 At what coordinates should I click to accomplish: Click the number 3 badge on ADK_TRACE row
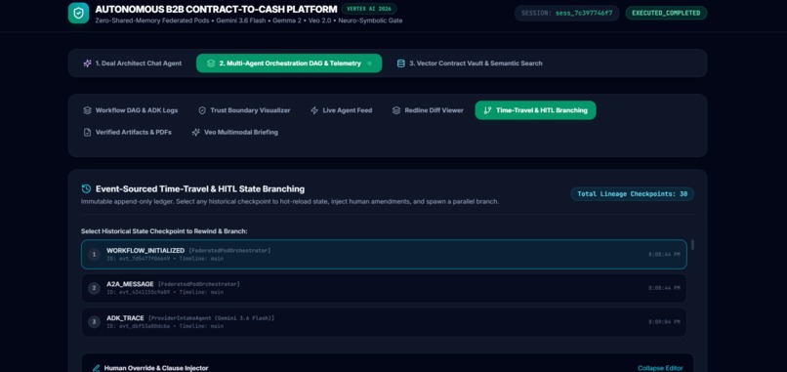coord(94,322)
